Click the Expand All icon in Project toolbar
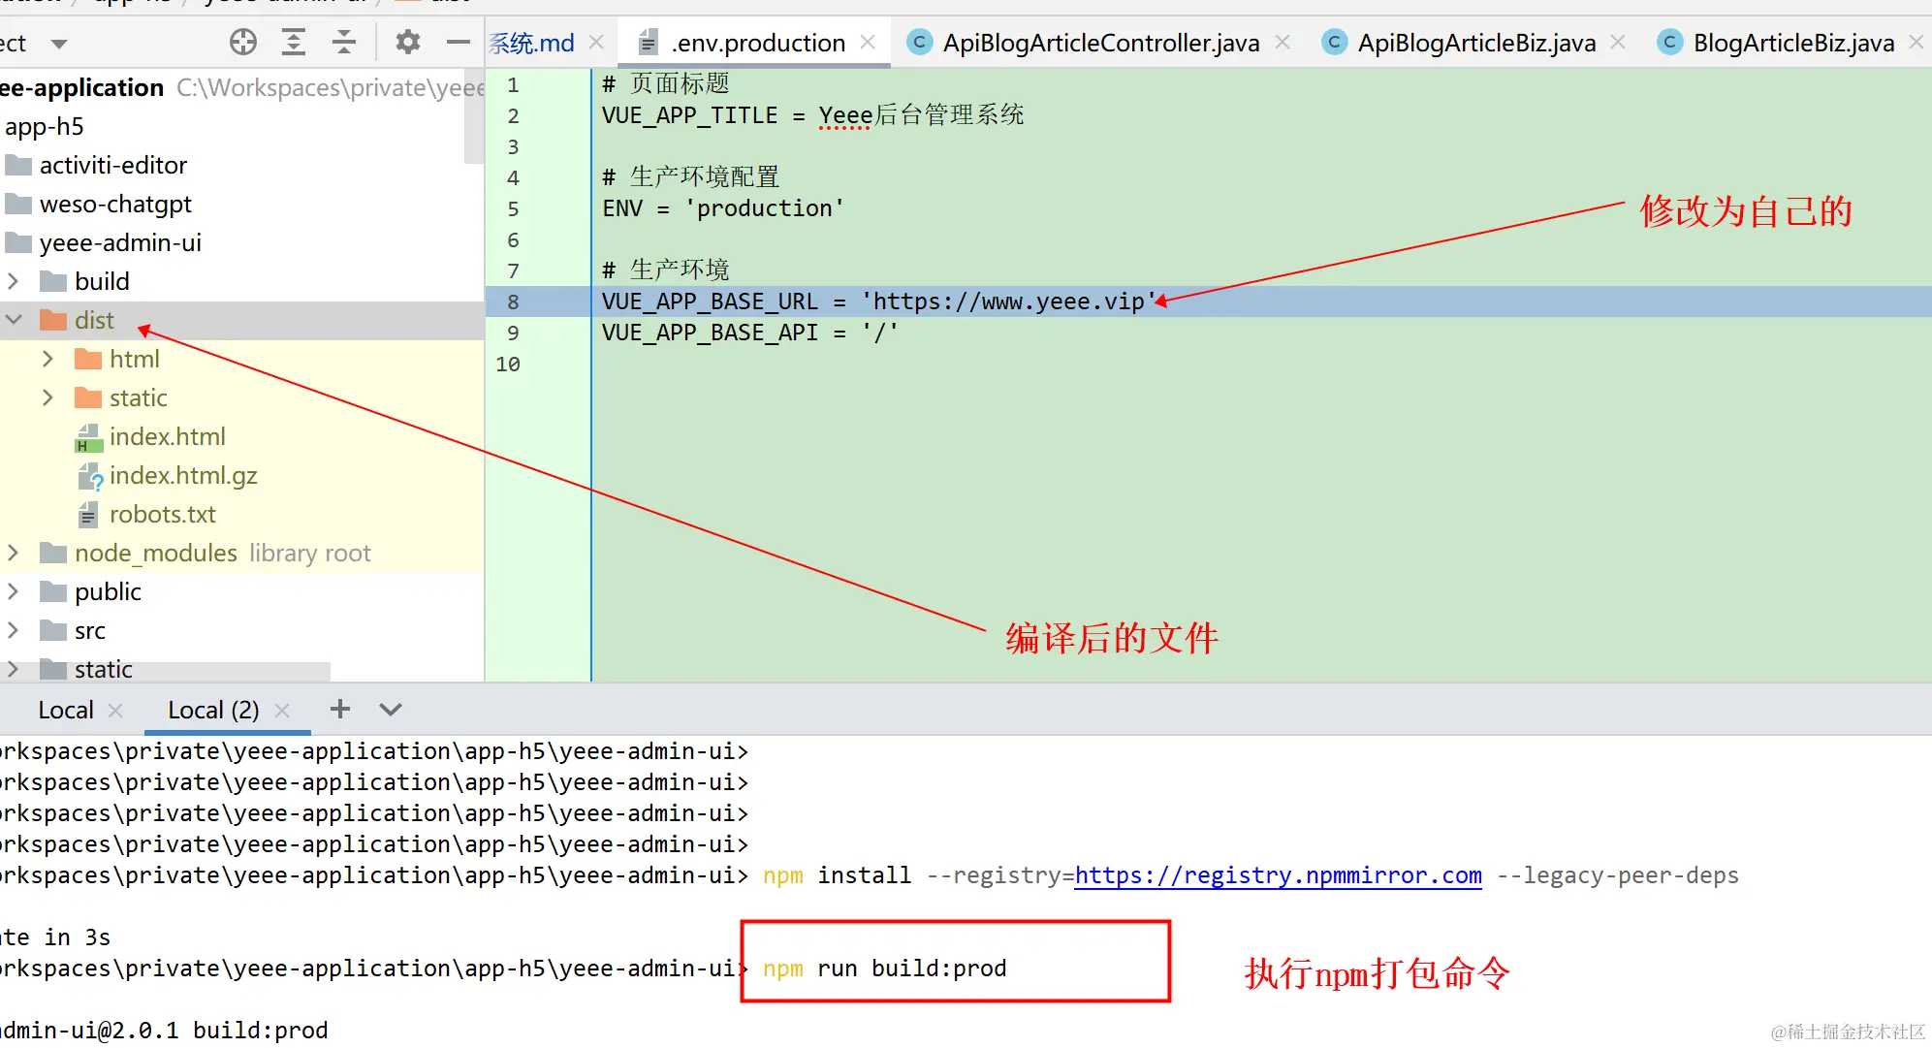The width and height of the screenshot is (1932, 1048). point(294,42)
